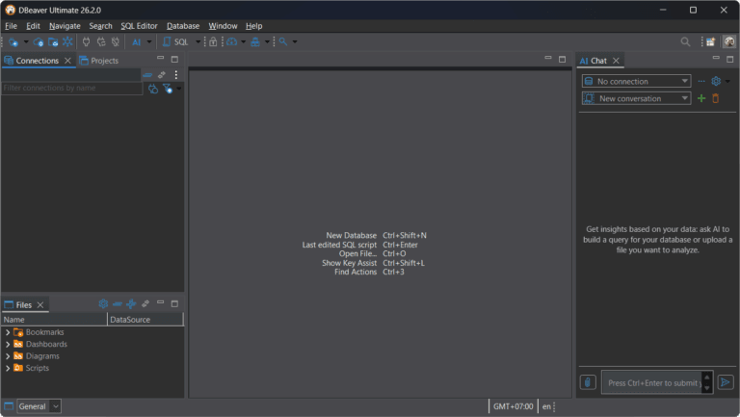Viewport: 740px width, 417px height.
Task: Click the AI toolbar button
Action: point(137,42)
